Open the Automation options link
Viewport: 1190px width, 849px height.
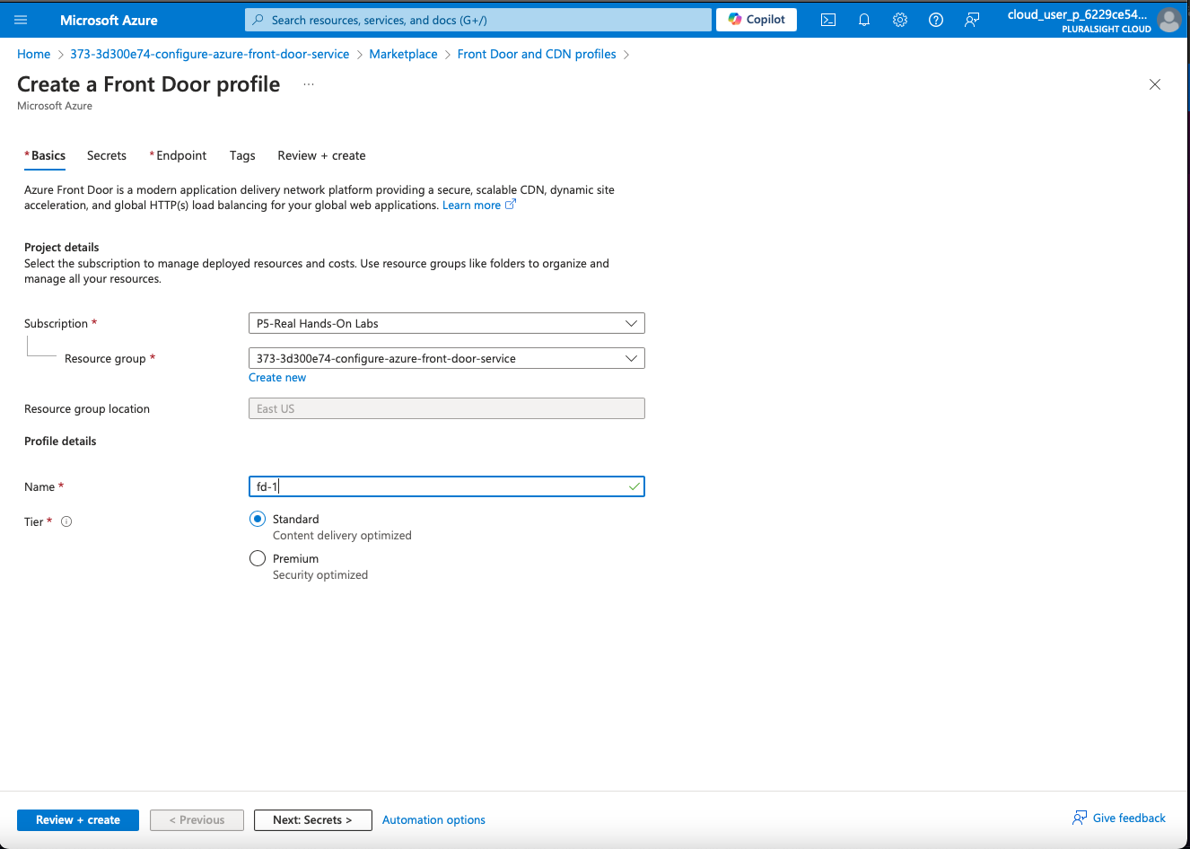click(x=433, y=820)
